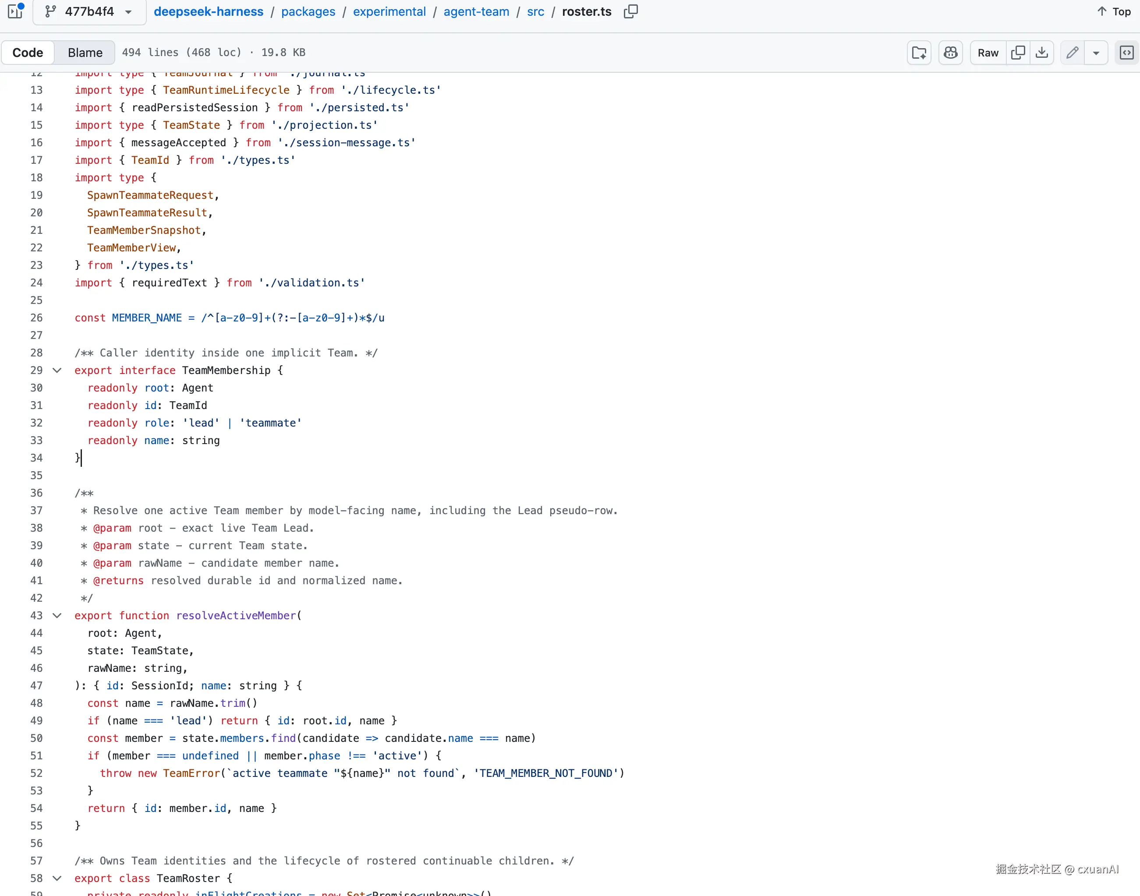Click the "readonly role" property on line 32
The image size is (1140, 896).
[x=128, y=423]
